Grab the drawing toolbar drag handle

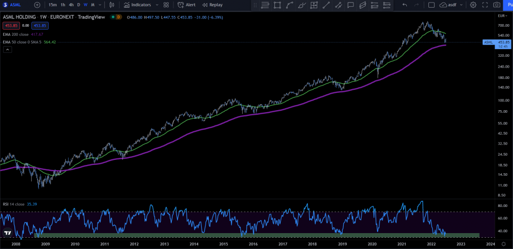[x=255, y=5]
